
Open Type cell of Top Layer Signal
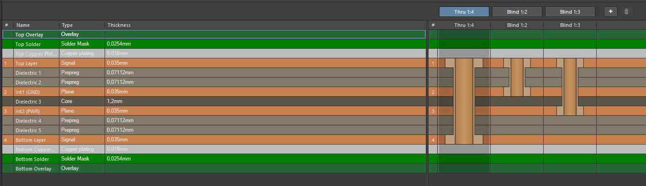pos(82,63)
